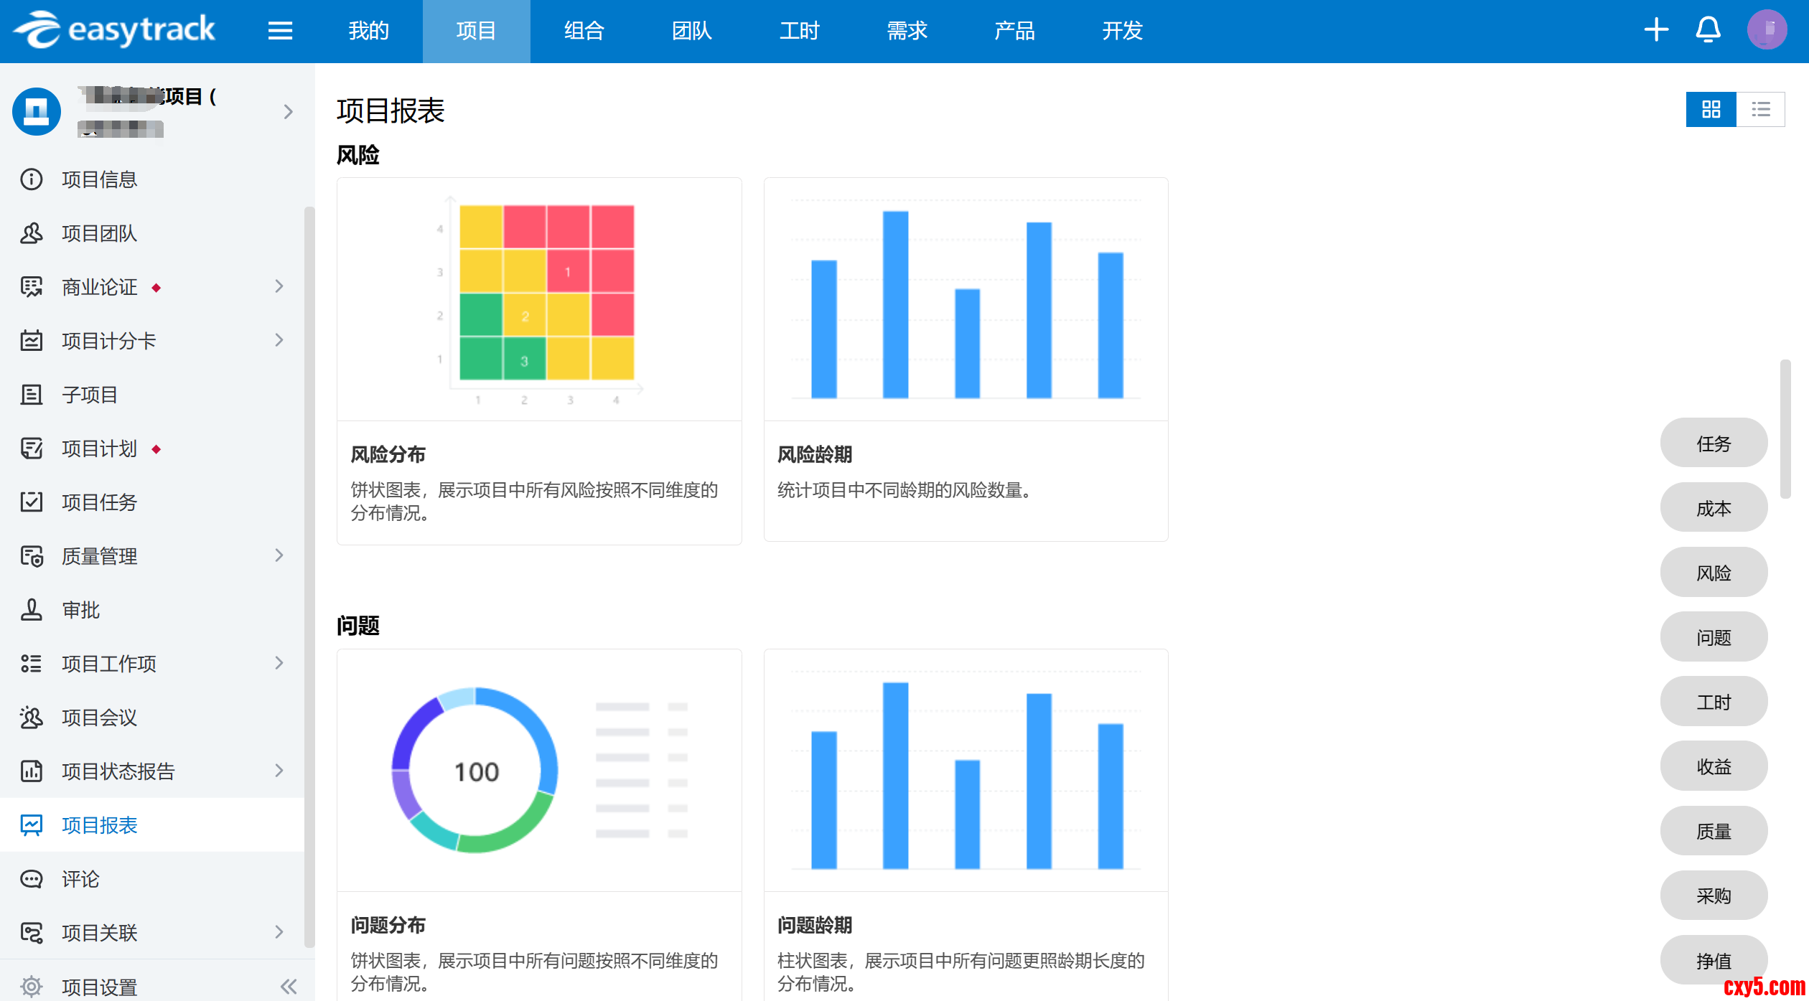Expand the 项目状态报告 submenu chevron

(x=279, y=771)
